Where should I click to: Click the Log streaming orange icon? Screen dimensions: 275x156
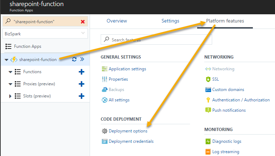click(208, 152)
